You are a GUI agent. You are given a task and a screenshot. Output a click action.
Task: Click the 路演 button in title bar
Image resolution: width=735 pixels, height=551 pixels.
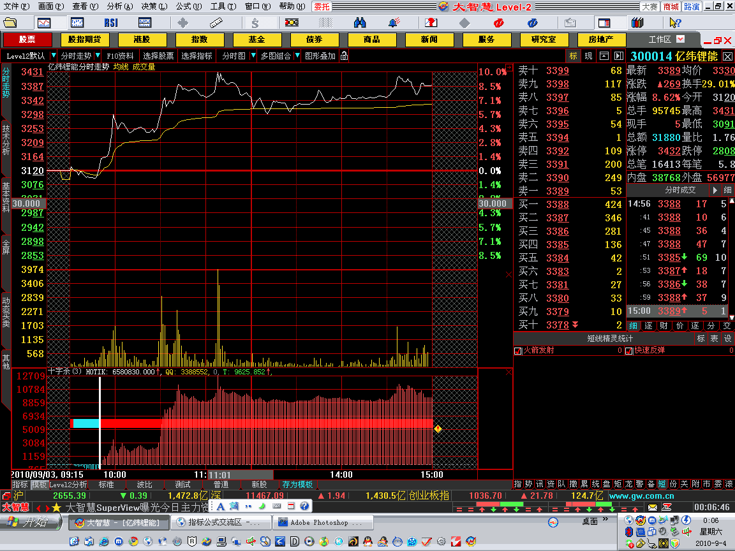click(692, 6)
